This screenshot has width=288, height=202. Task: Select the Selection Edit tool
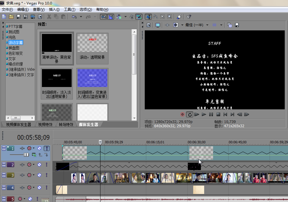point(162,17)
